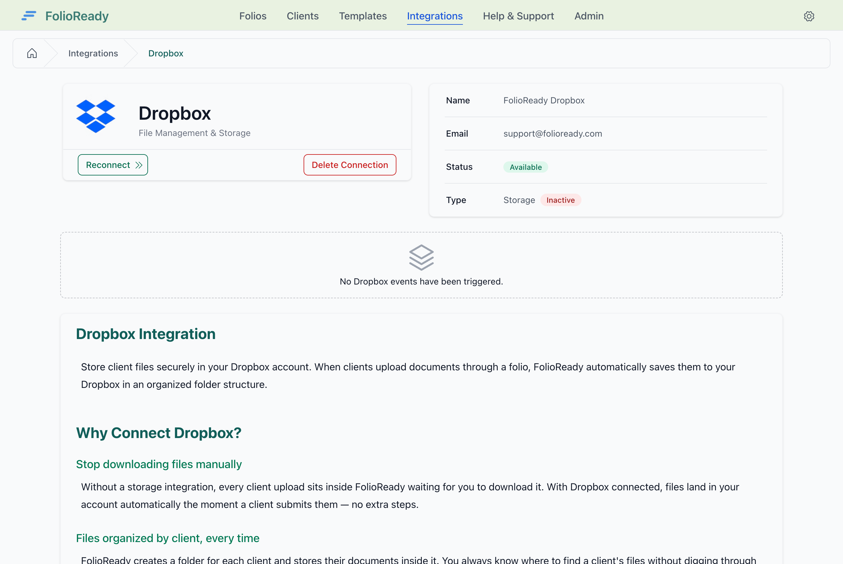Click the Dropbox logo

96,116
